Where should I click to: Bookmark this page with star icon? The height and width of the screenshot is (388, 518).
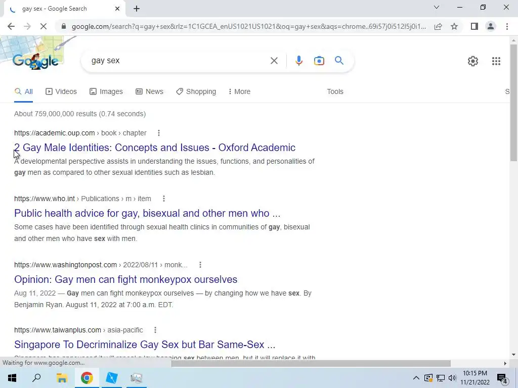pyautogui.click(x=454, y=26)
